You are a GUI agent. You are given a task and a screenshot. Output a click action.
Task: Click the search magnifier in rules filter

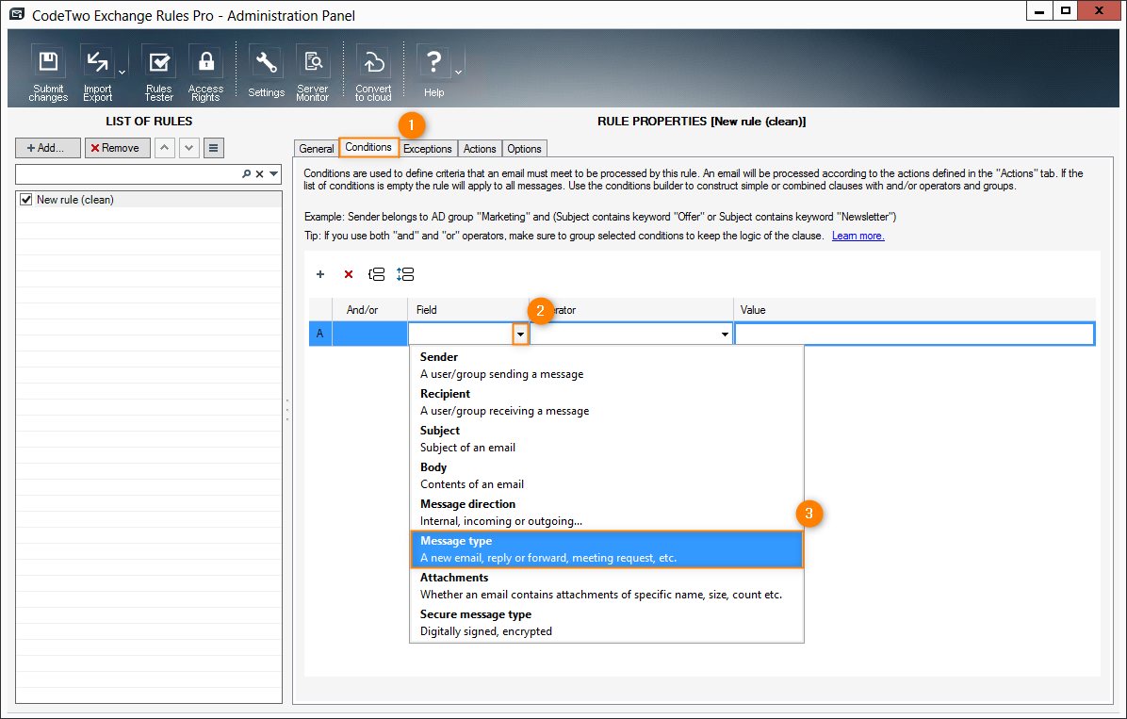coord(247,174)
